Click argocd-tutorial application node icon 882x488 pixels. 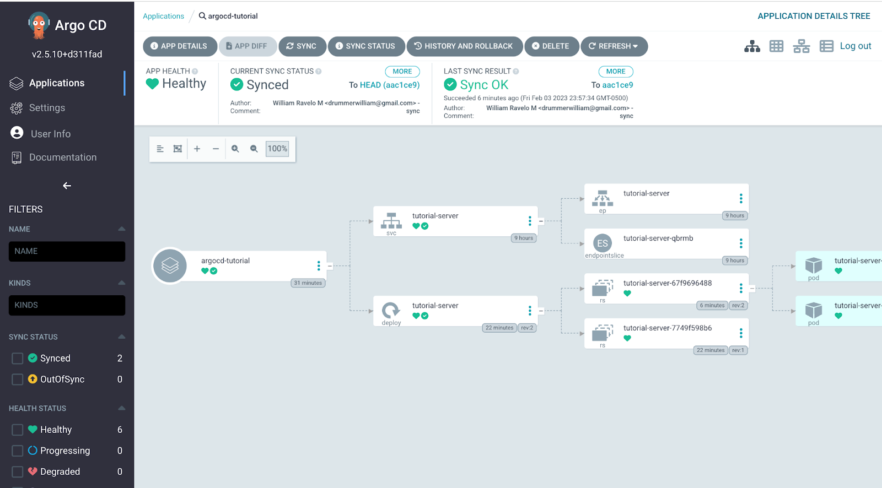click(x=170, y=265)
